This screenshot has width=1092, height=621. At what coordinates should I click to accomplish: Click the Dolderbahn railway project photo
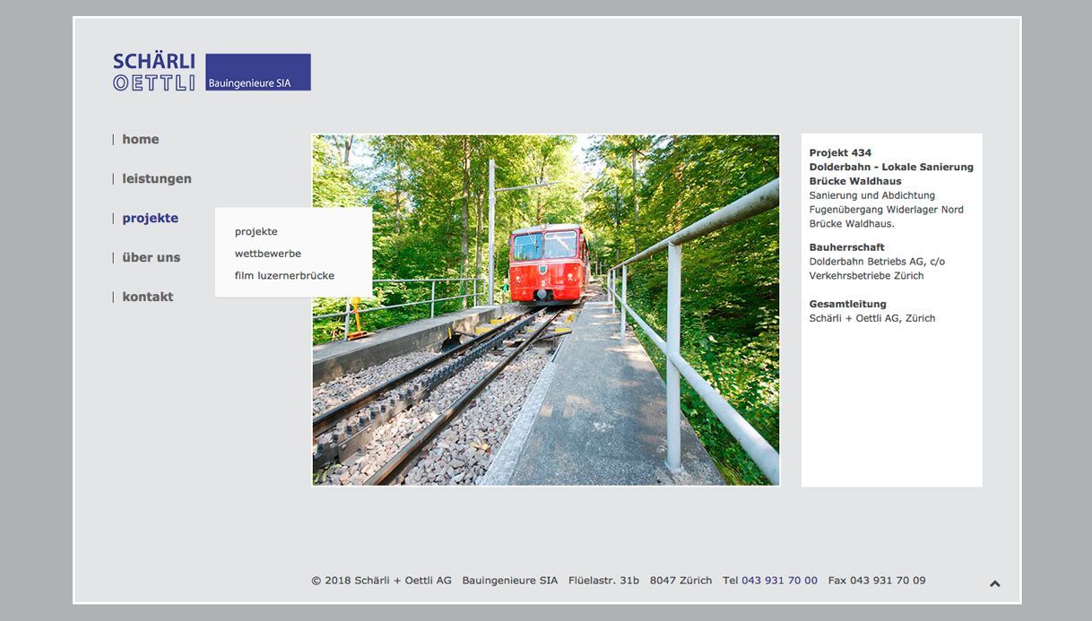(x=545, y=310)
